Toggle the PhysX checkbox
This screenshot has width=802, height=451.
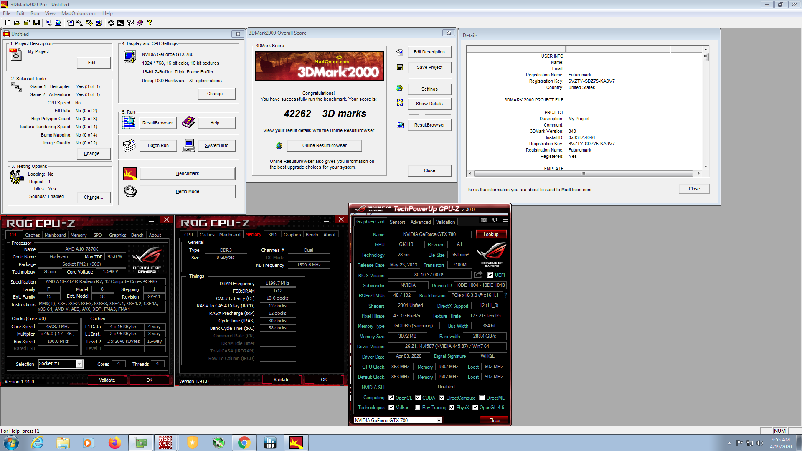tap(452, 408)
